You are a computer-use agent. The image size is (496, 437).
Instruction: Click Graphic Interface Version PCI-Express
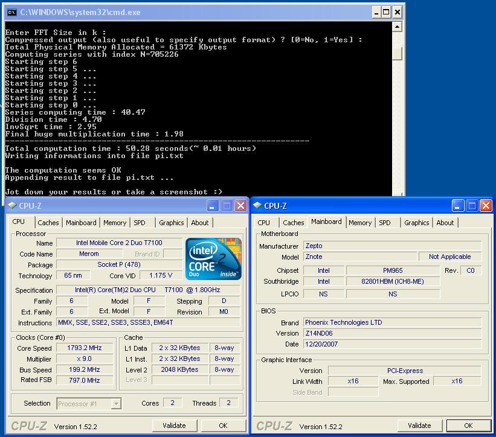point(405,371)
